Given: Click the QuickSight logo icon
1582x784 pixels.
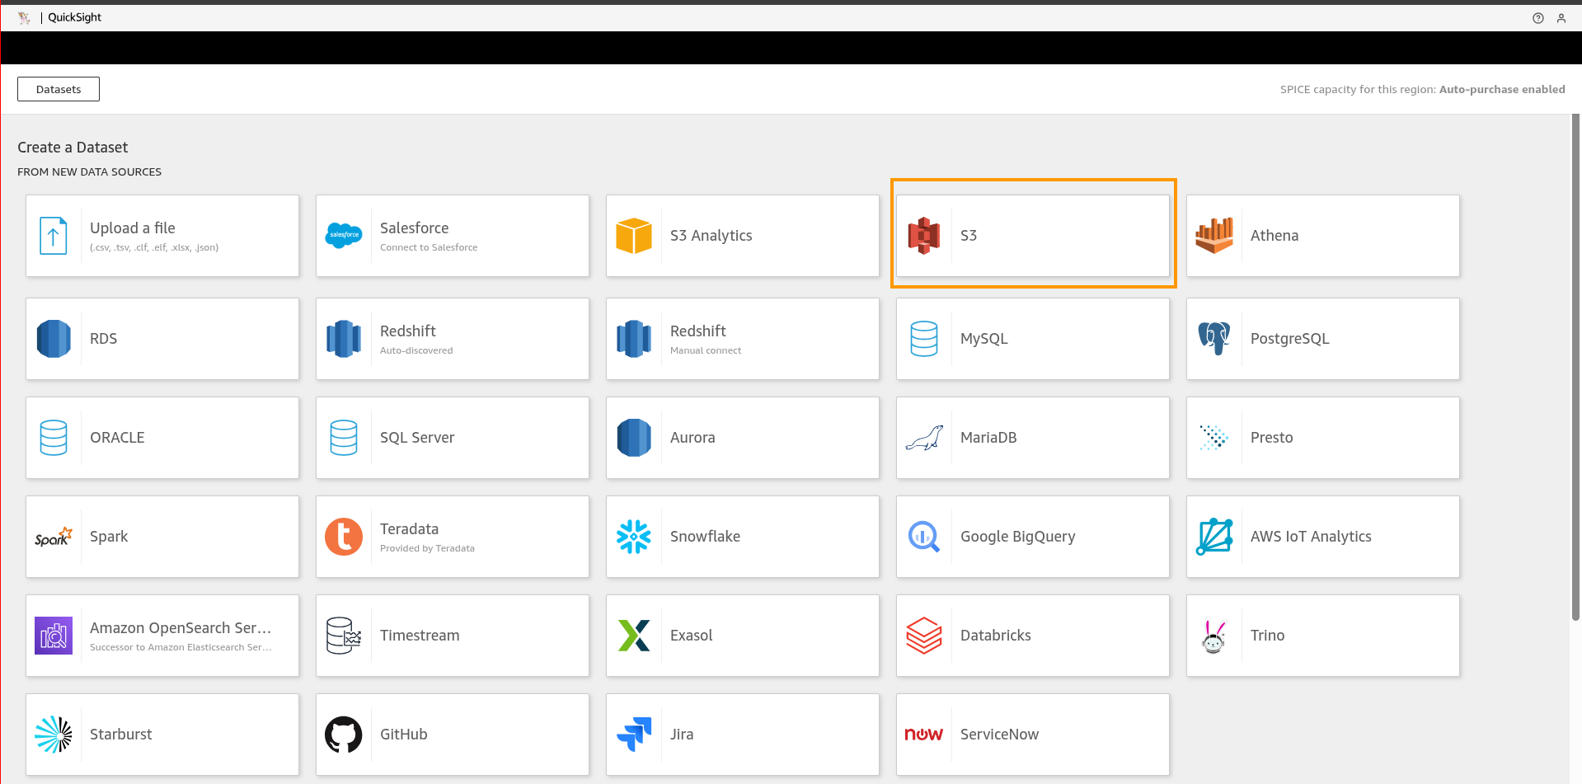Looking at the screenshot, I should pyautogui.click(x=24, y=17).
